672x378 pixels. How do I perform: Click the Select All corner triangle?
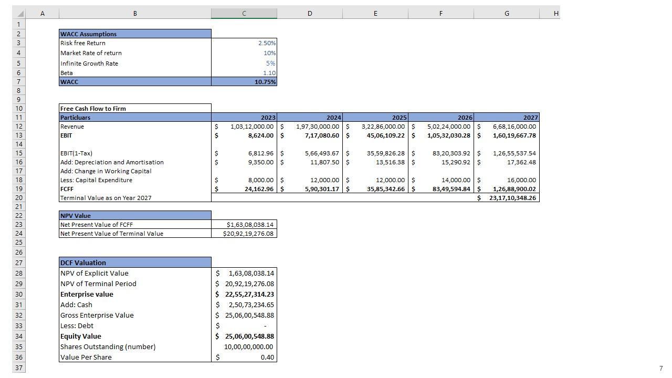tap(19, 14)
